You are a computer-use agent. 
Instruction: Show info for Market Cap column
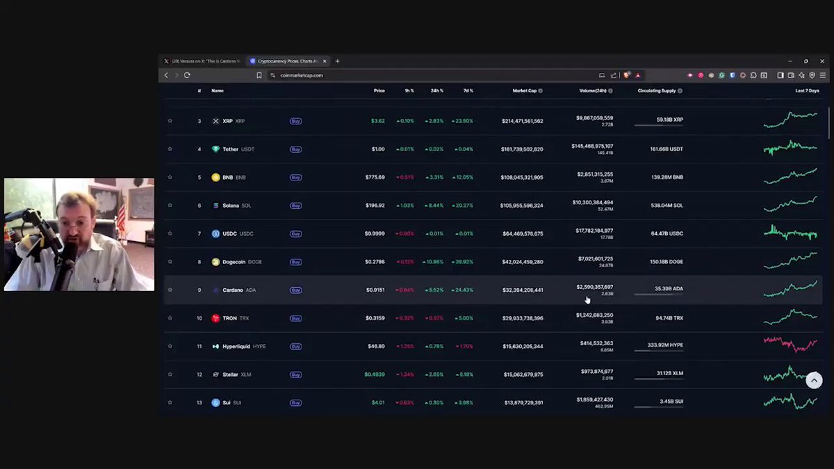541,90
